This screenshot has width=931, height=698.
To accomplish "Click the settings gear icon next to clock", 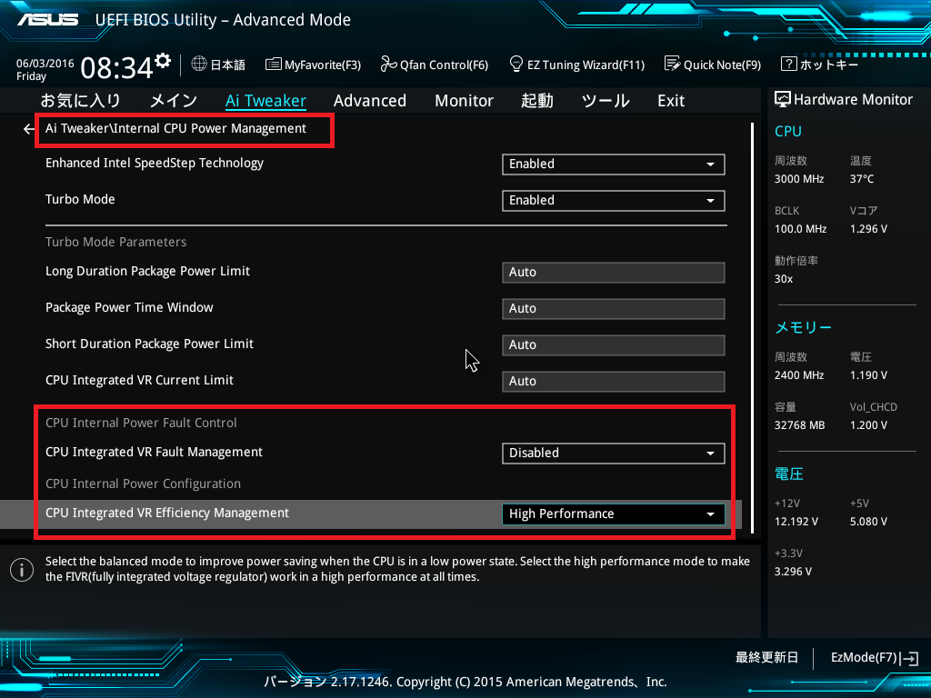I will [x=163, y=62].
